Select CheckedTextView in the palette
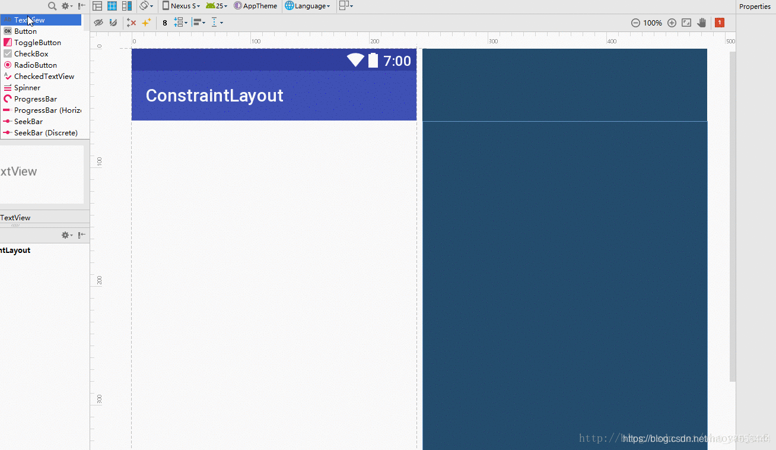This screenshot has height=450, width=776. [x=40, y=77]
